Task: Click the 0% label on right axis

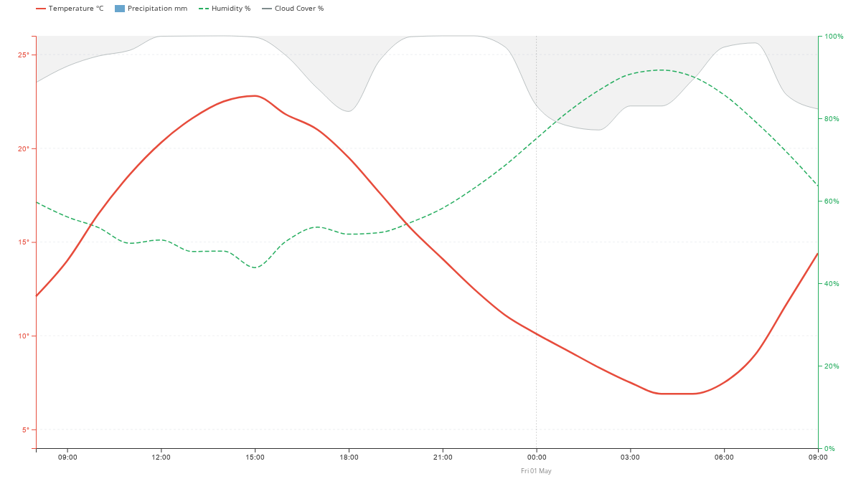Action: point(829,448)
